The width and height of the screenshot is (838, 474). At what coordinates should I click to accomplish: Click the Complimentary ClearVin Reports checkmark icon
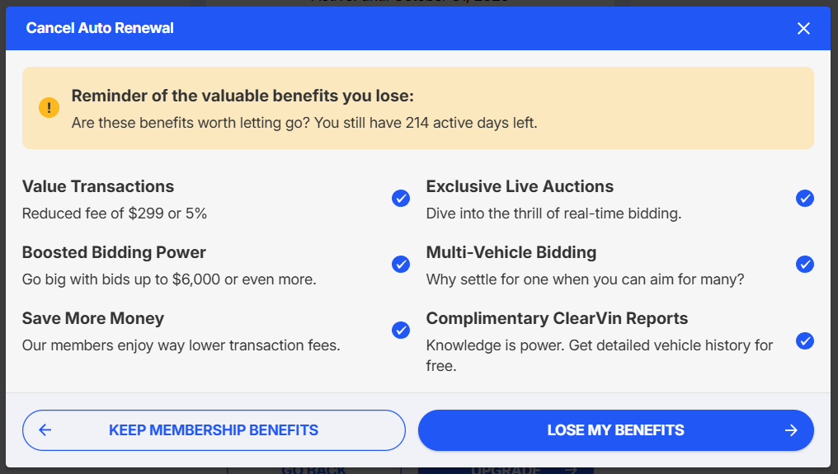[x=804, y=340]
